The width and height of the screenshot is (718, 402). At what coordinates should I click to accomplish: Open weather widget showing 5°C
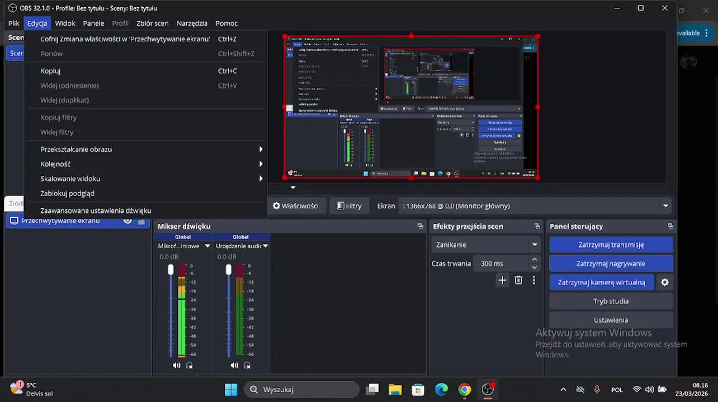pyautogui.click(x=31, y=389)
